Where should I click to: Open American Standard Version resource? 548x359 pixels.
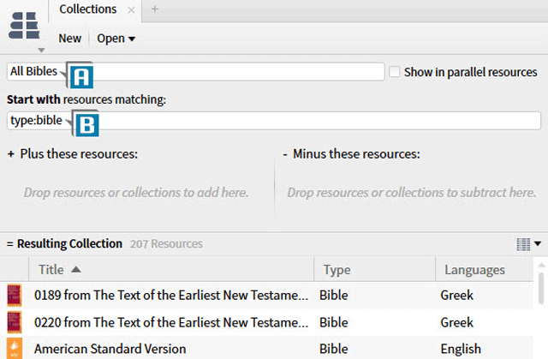(x=110, y=349)
